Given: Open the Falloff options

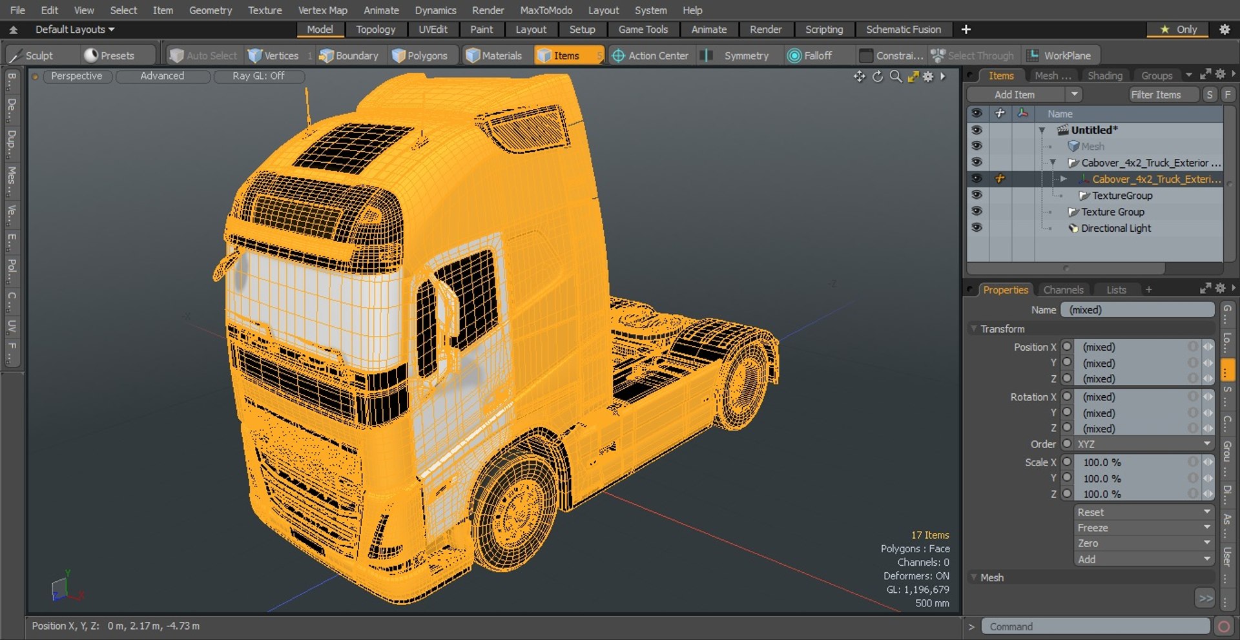Looking at the screenshot, I should tap(811, 56).
